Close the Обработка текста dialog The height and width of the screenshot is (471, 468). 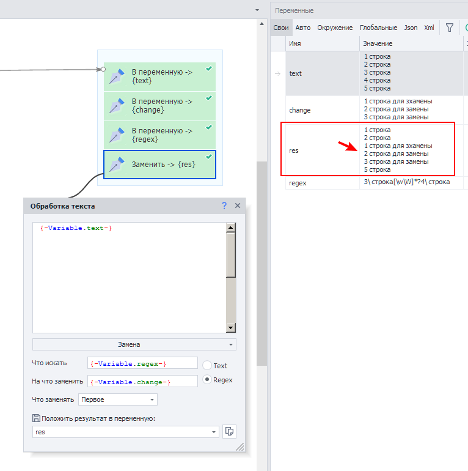point(238,206)
